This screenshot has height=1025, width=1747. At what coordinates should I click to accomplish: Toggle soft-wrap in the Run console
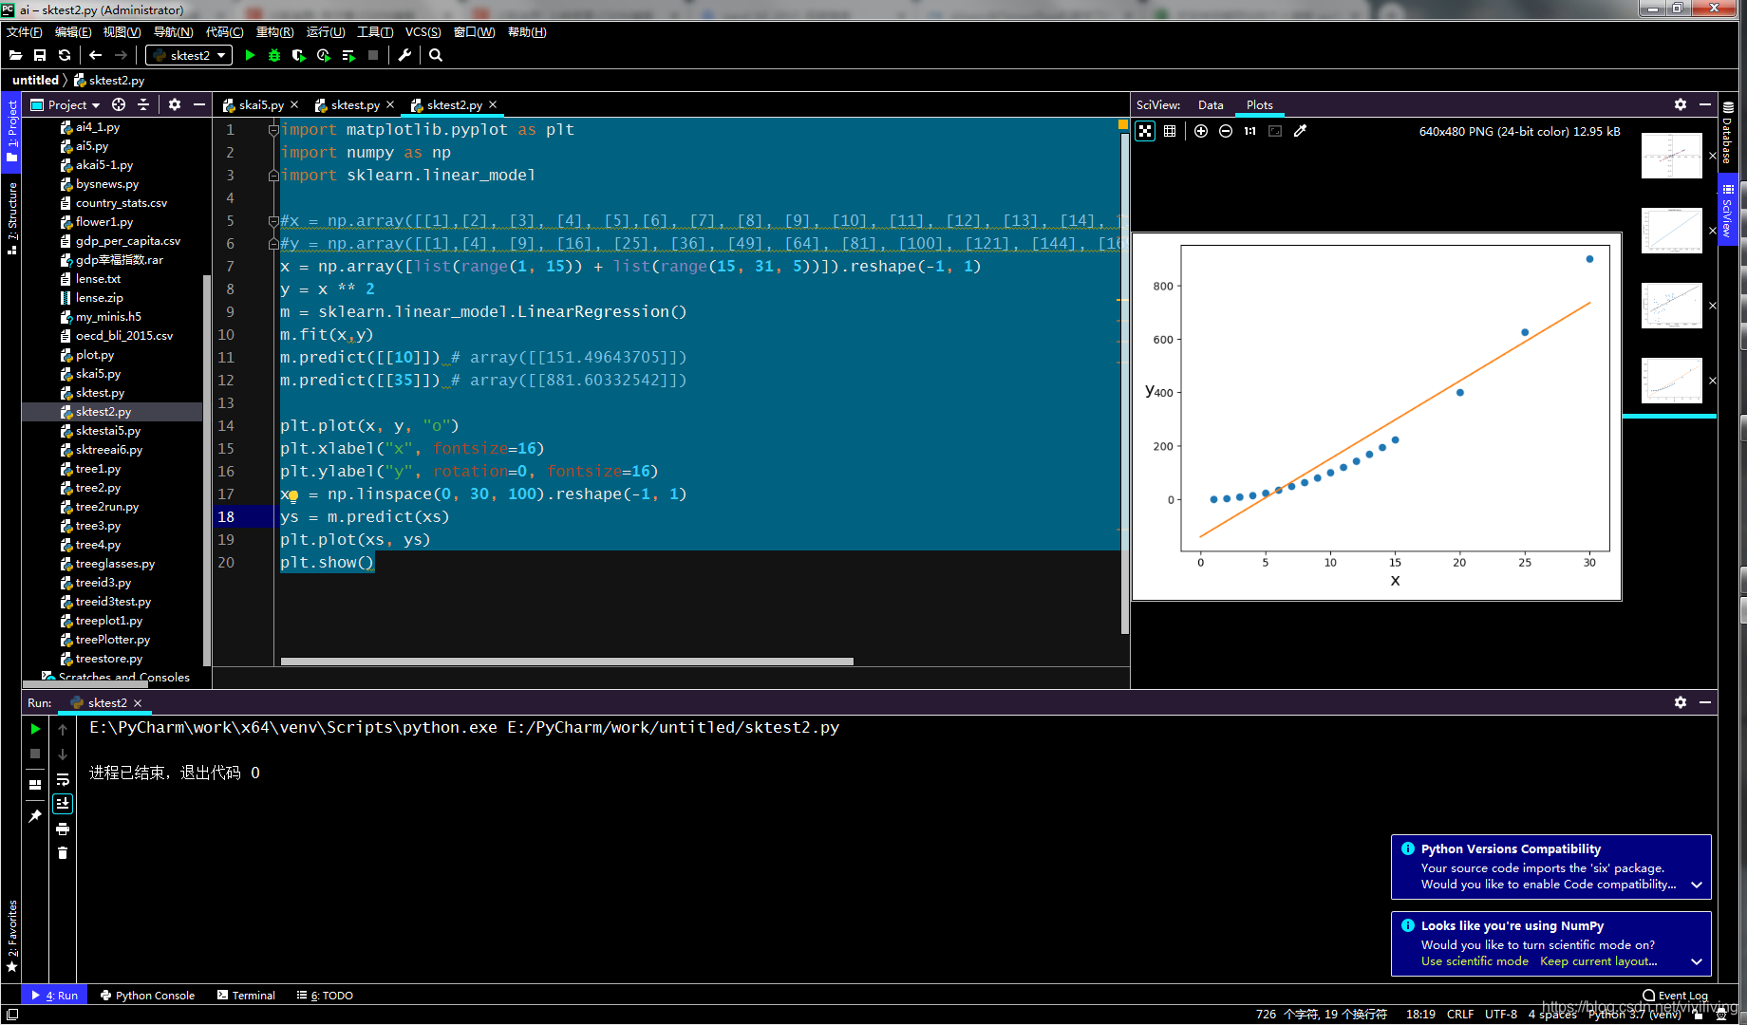(63, 781)
